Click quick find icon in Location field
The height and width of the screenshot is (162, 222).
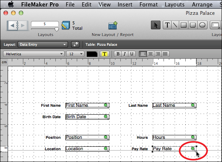click(x=106, y=149)
